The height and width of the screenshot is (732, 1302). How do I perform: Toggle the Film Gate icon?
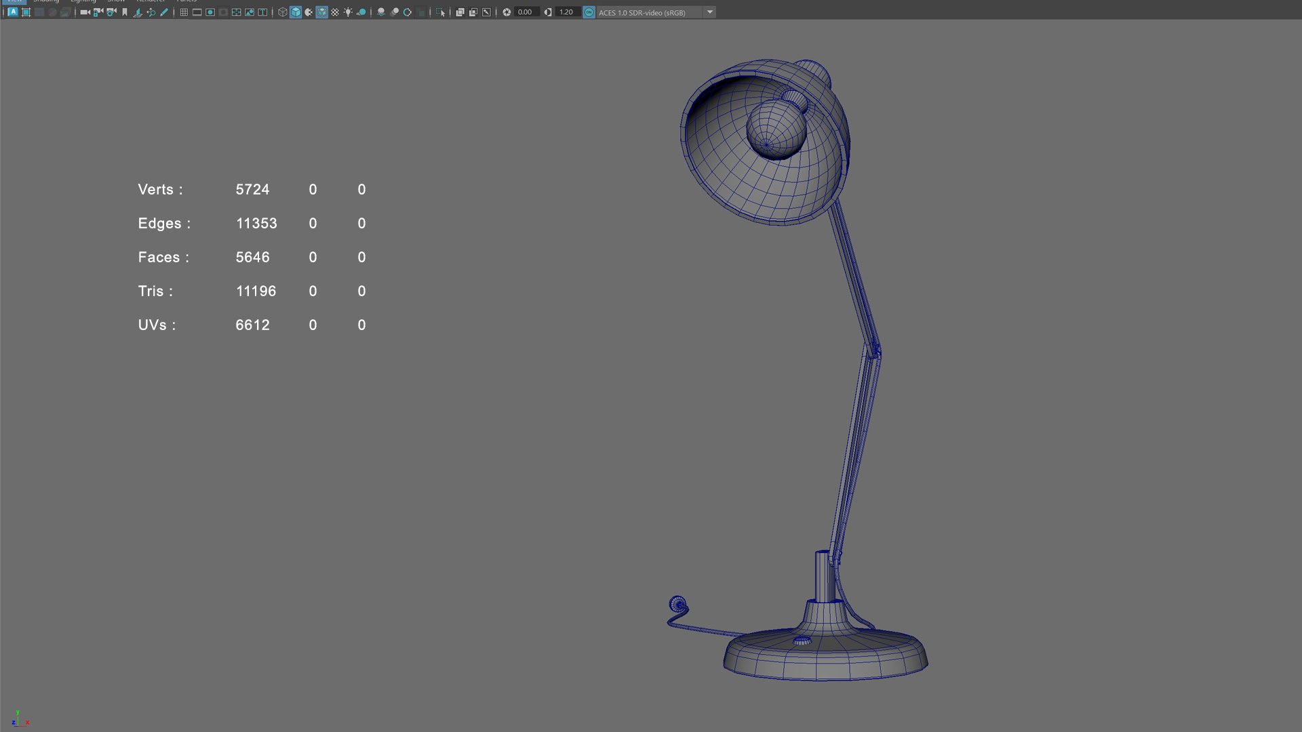click(197, 12)
